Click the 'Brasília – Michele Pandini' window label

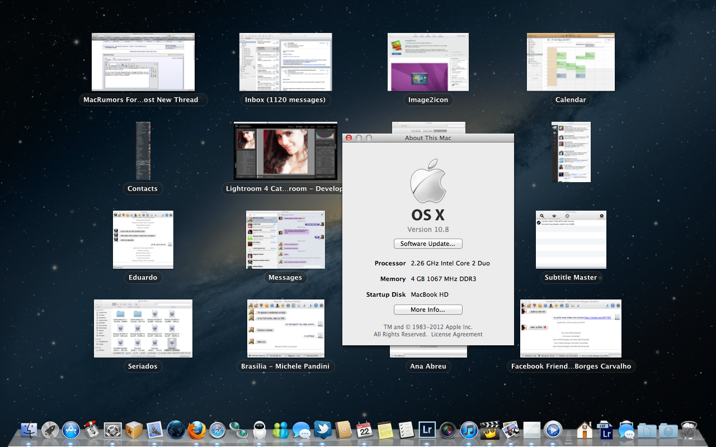pyautogui.click(x=285, y=366)
